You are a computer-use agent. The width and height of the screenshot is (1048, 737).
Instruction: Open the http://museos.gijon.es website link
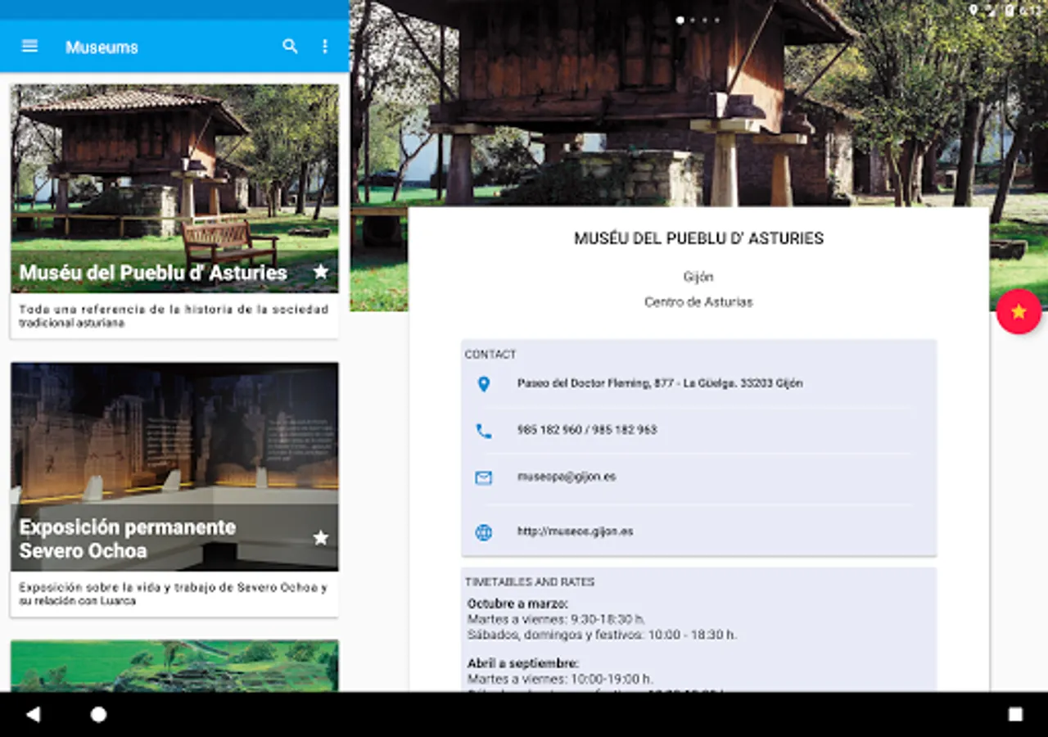tap(575, 531)
